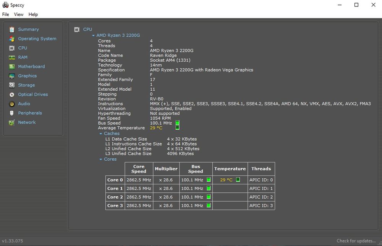Open the Motherboard section
The image size is (382, 246).
coord(31,67)
